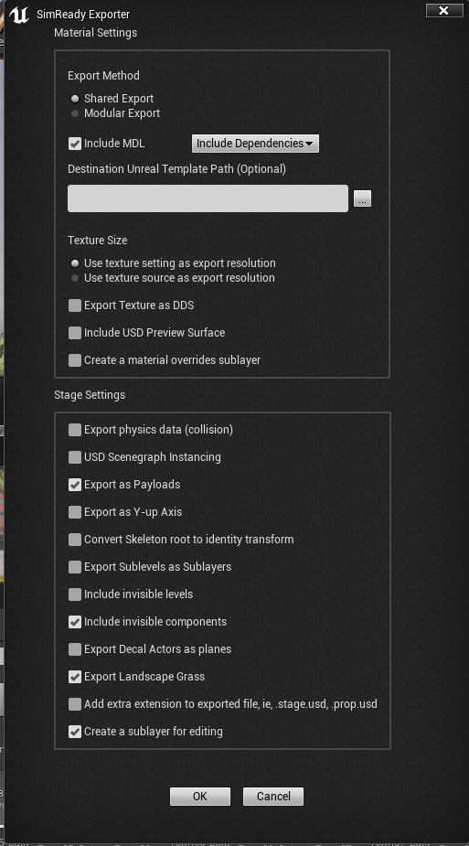The width and height of the screenshot is (469, 846).
Task: Uncheck Include invisible components
Action: pyautogui.click(x=75, y=622)
